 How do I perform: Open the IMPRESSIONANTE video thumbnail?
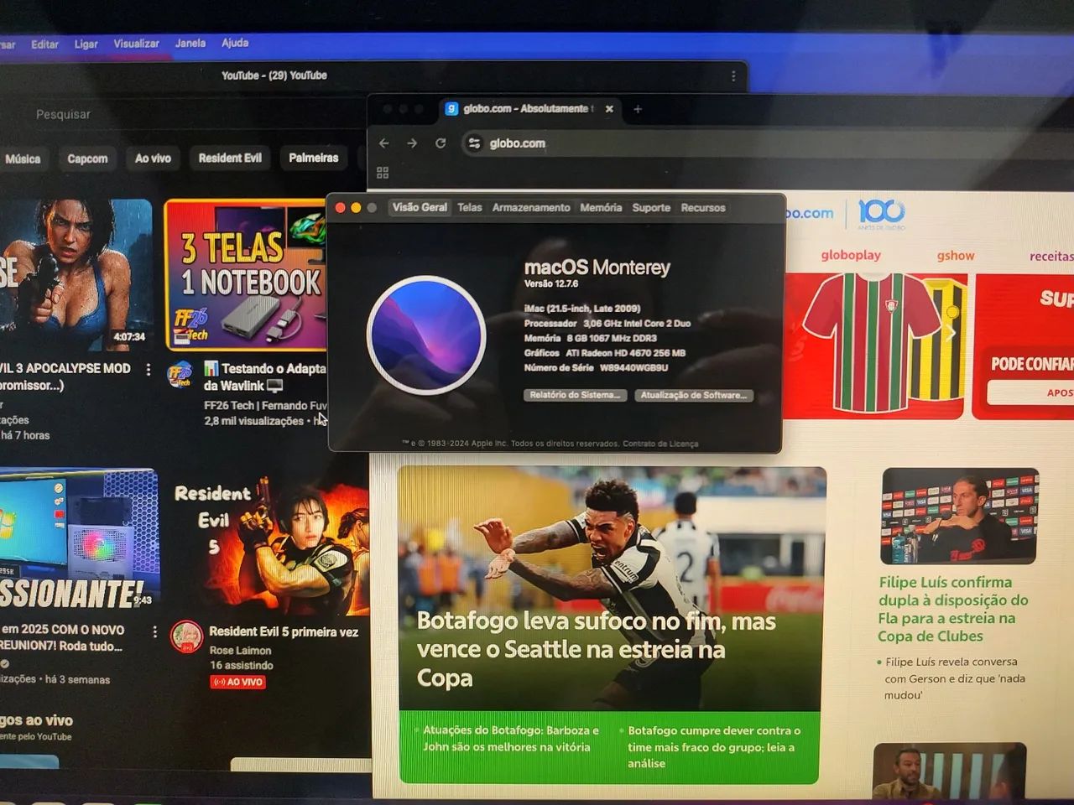pos(78,538)
